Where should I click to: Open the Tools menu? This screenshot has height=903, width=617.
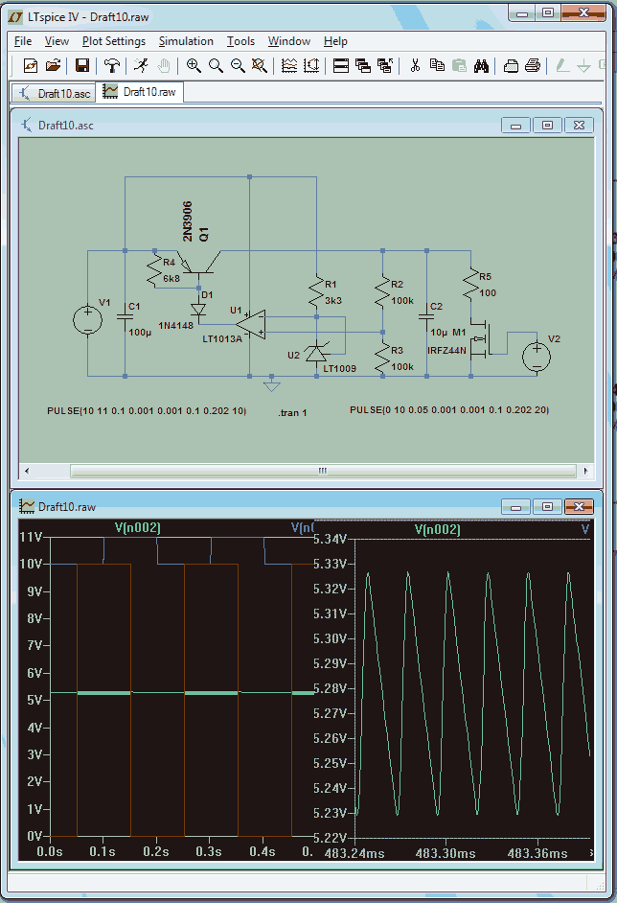[240, 41]
